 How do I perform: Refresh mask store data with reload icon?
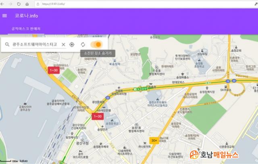(x=83, y=44)
